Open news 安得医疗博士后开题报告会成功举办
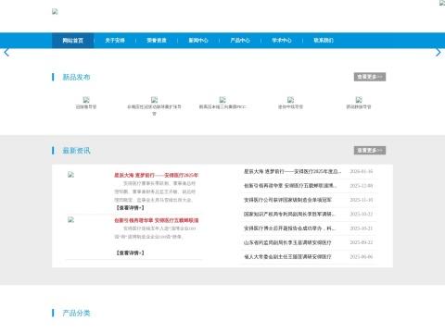The height and width of the screenshot is (333, 445). (x=289, y=228)
